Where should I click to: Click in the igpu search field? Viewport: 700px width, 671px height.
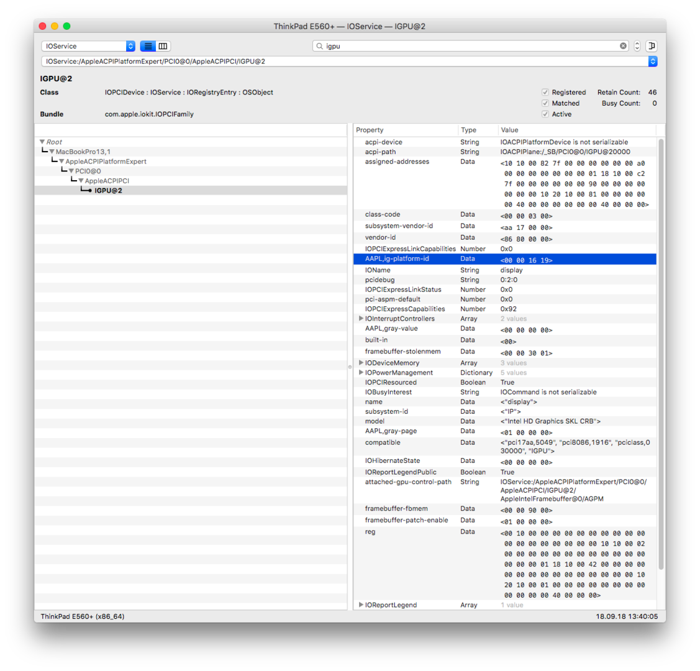click(x=471, y=46)
